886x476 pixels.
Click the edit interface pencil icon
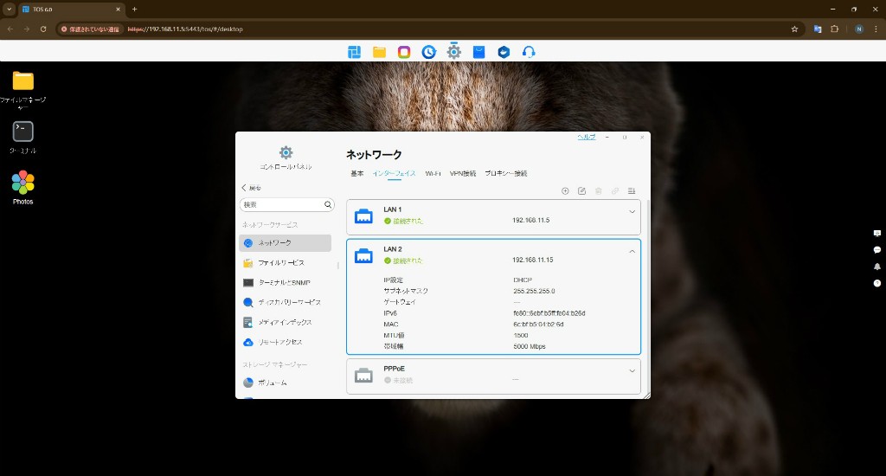581,191
